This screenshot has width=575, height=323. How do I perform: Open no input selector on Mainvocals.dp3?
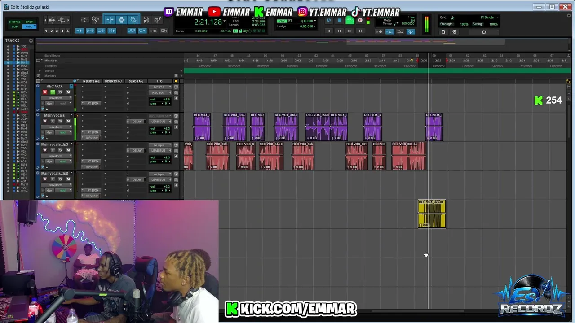pos(159,145)
